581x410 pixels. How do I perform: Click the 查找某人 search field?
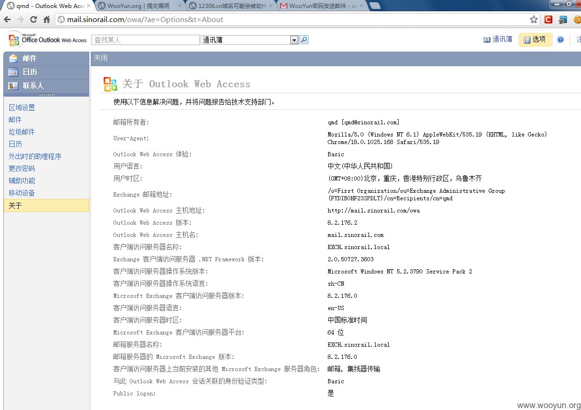(x=145, y=40)
